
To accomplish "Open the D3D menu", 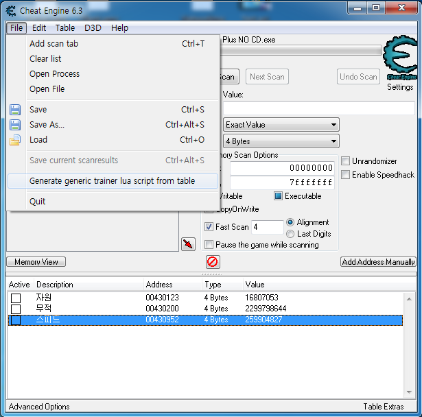I will [93, 27].
